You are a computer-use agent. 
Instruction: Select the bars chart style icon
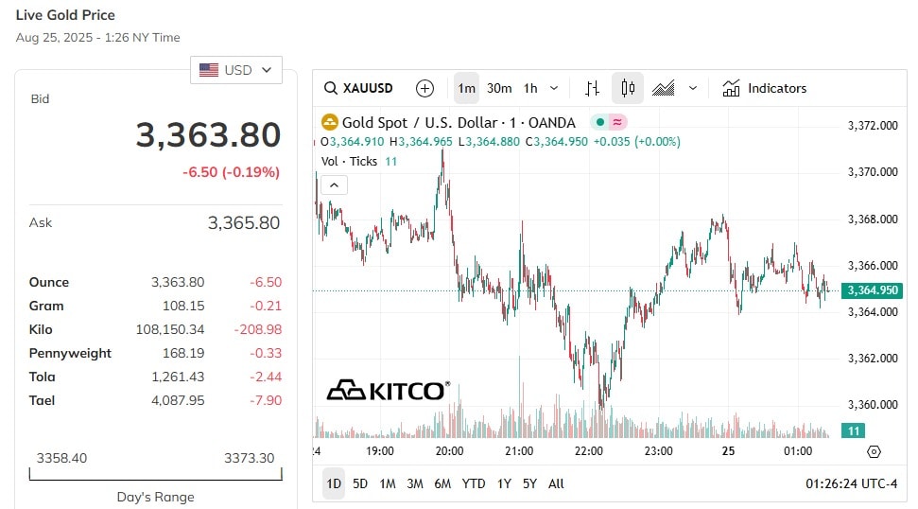(x=592, y=88)
